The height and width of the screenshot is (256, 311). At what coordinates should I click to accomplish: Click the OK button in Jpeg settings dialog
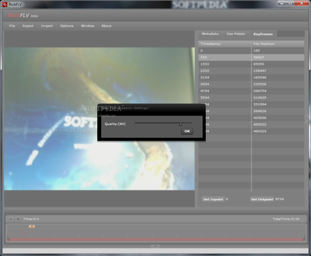(x=187, y=131)
